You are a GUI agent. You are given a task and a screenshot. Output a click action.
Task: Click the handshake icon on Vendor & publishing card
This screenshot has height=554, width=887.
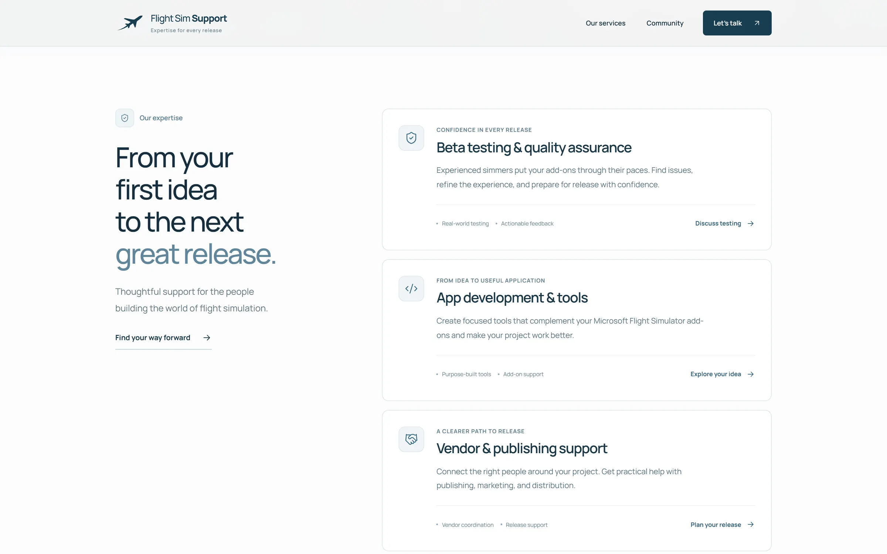pyautogui.click(x=411, y=439)
